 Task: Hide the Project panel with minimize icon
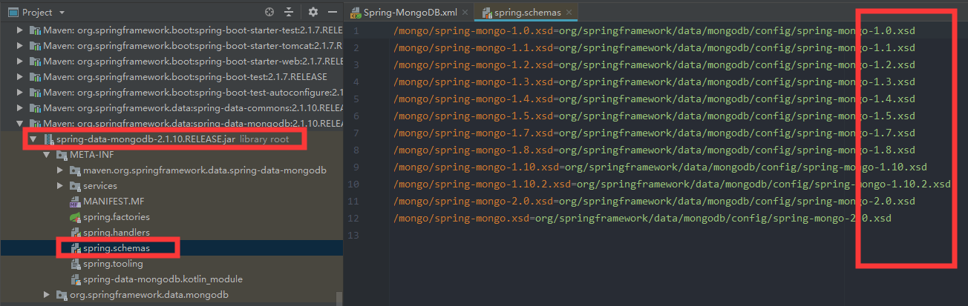(330, 13)
